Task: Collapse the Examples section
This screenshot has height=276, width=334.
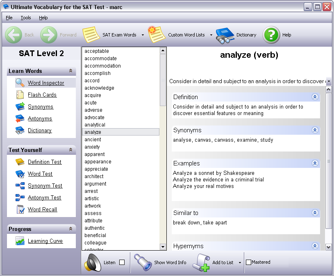Action: (315, 163)
